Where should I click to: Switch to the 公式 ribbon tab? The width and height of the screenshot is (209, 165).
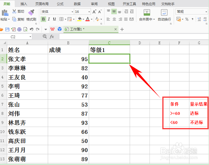(x=60, y=4)
